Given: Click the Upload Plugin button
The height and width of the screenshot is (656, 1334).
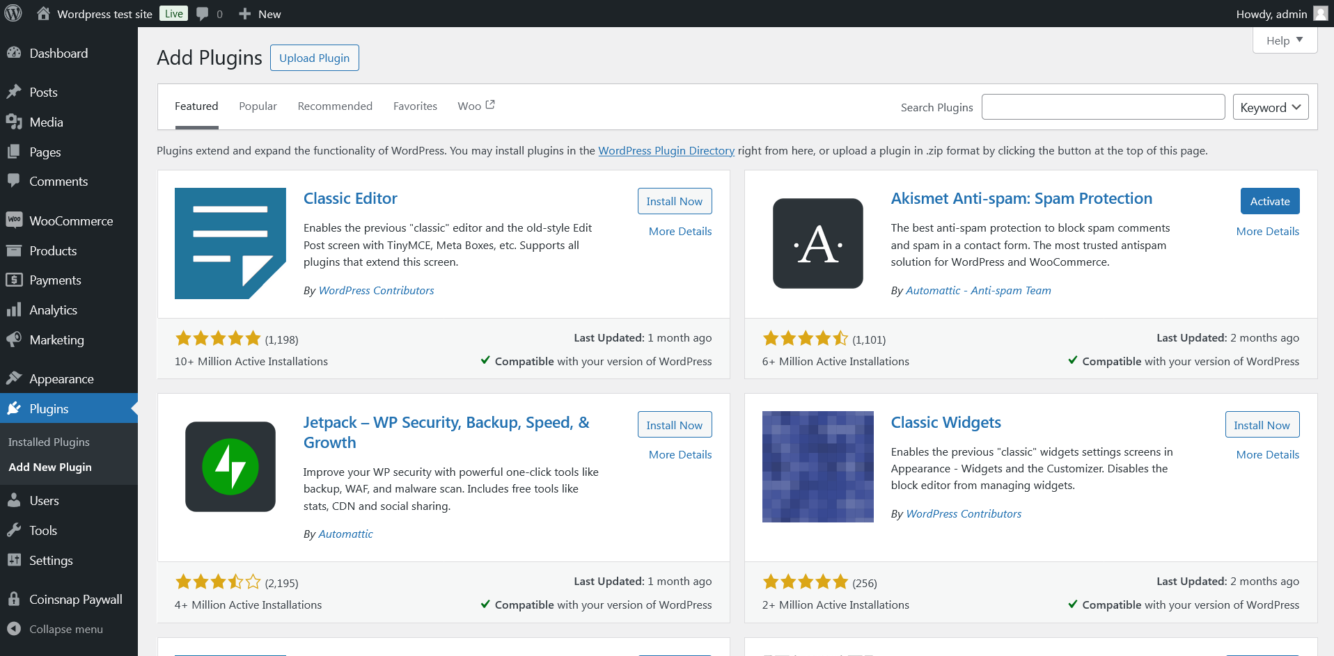Looking at the screenshot, I should (x=314, y=57).
